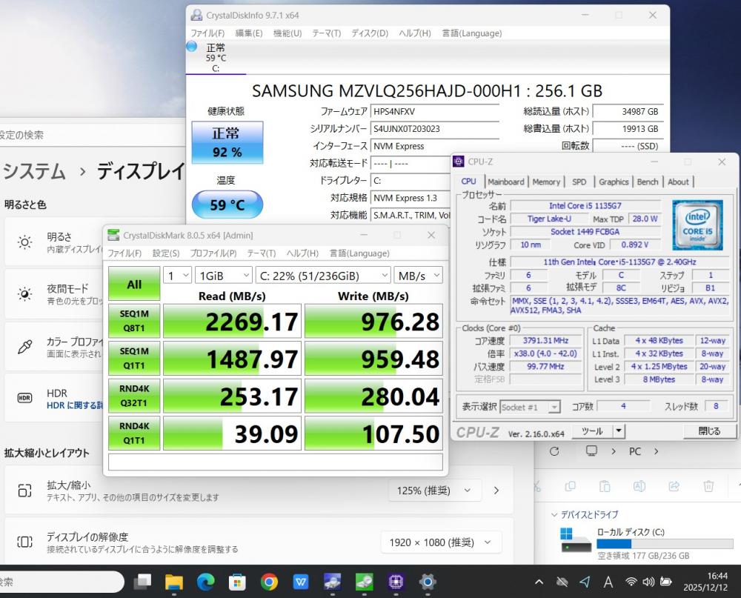This screenshot has height=598, width=741.
Task: Click the Local Disk (C:) drive icon
Action: (571, 540)
